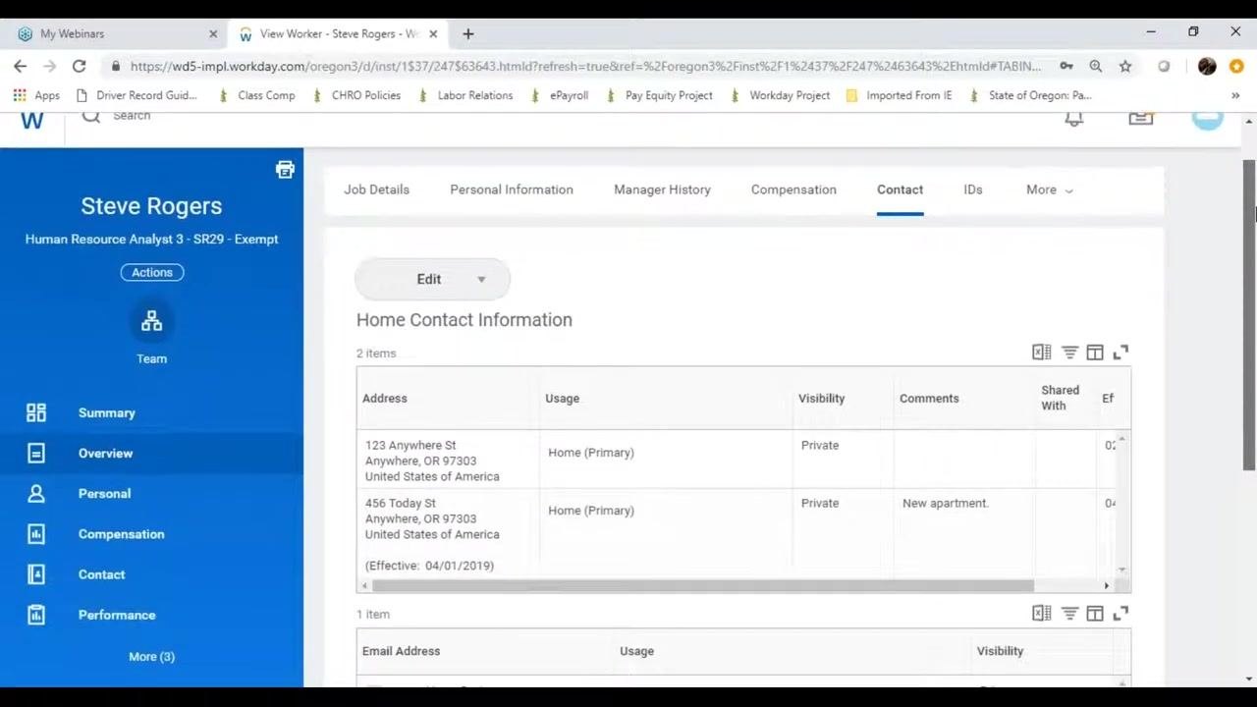Screen dimensions: 1257x707
Task: Open a new browser tab
Action: coord(468,33)
